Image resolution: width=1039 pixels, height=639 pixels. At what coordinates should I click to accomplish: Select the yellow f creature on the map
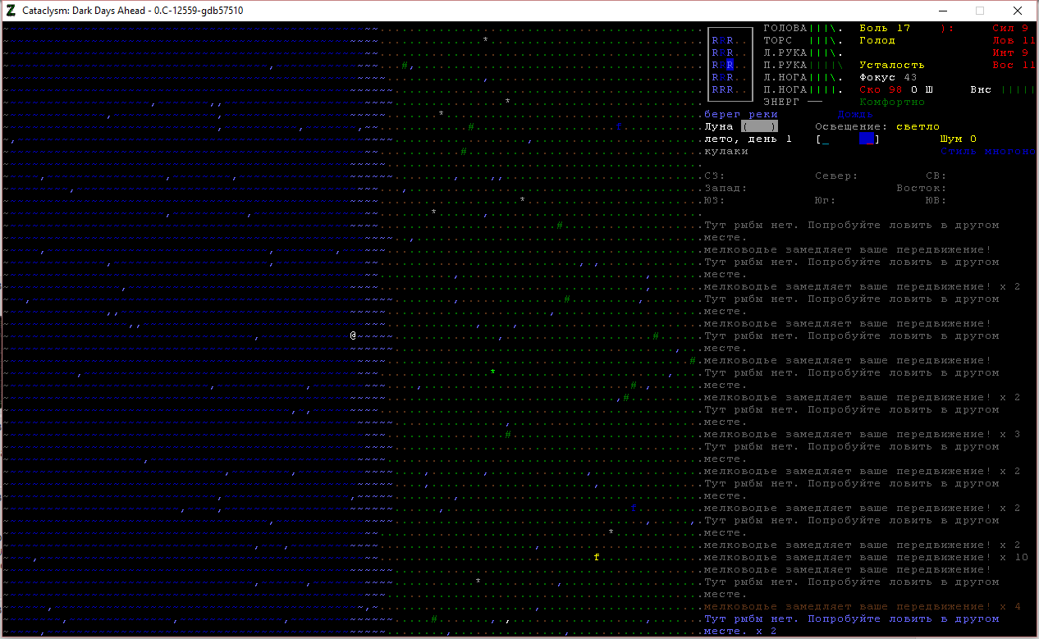click(x=597, y=557)
